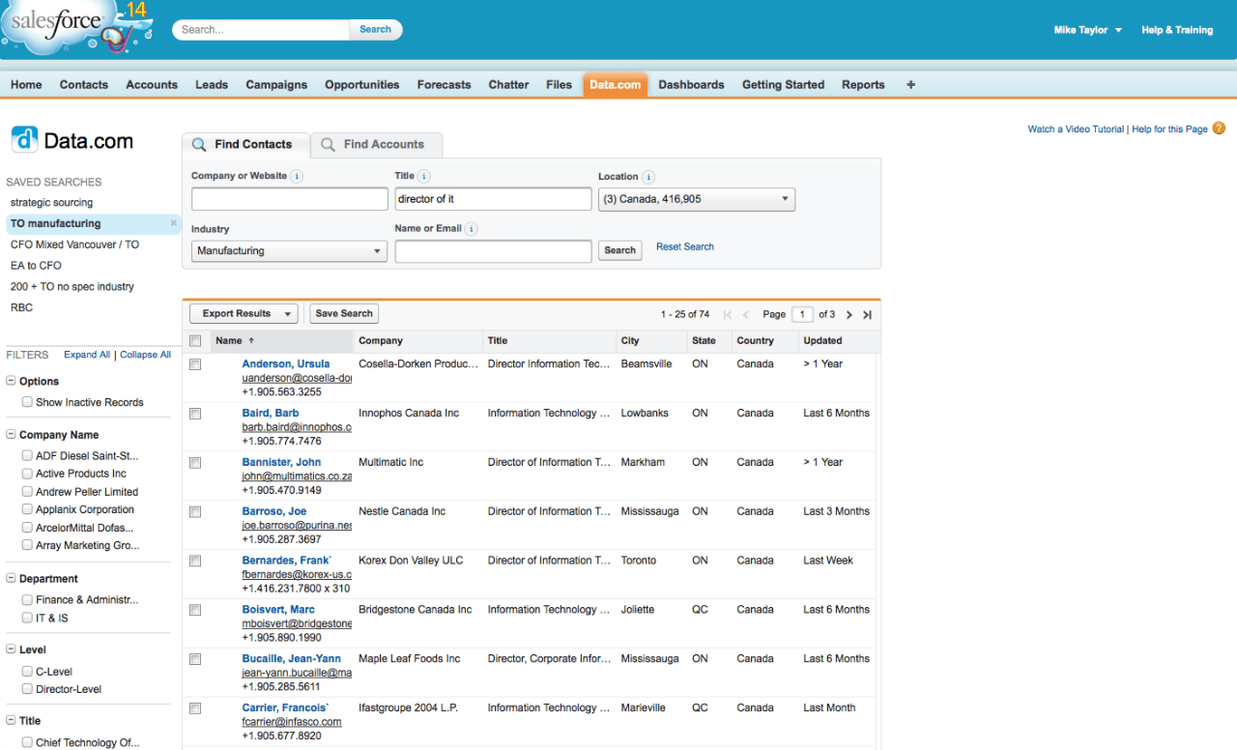Open contact Bernardes, Frank
Image resolution: width=1237 pixels, height=750 pixels.
(287, 561)
